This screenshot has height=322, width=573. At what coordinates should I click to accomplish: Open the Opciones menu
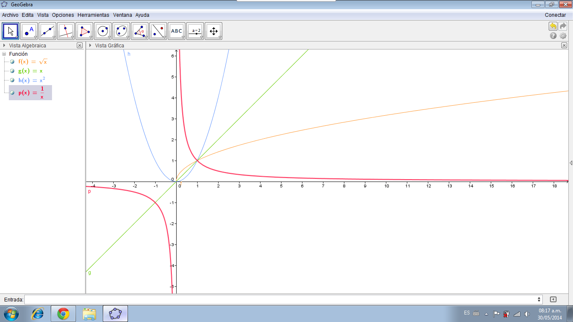click(x=63, y=15)
